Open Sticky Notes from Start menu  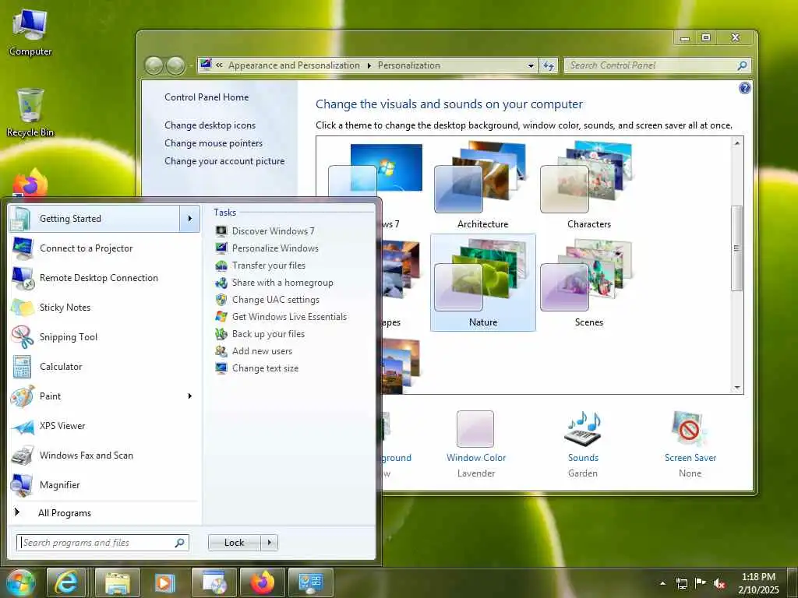104,307
